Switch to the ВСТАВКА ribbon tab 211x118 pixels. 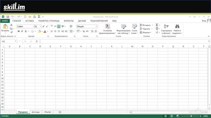click(x=30, y=21)
